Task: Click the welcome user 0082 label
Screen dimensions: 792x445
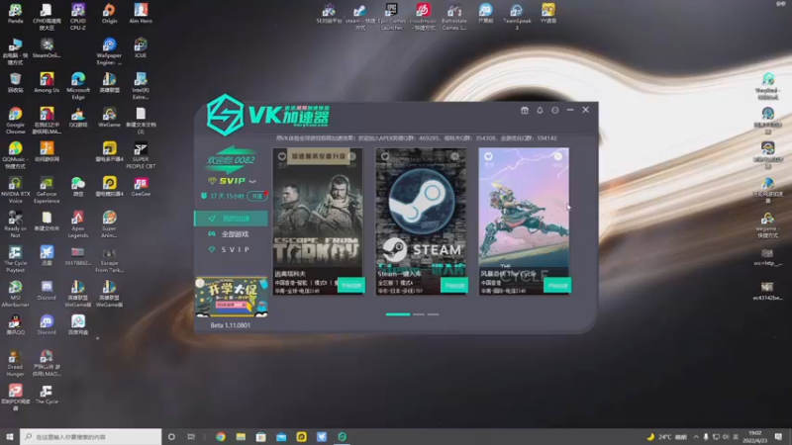Action: (x=231, y=160)
